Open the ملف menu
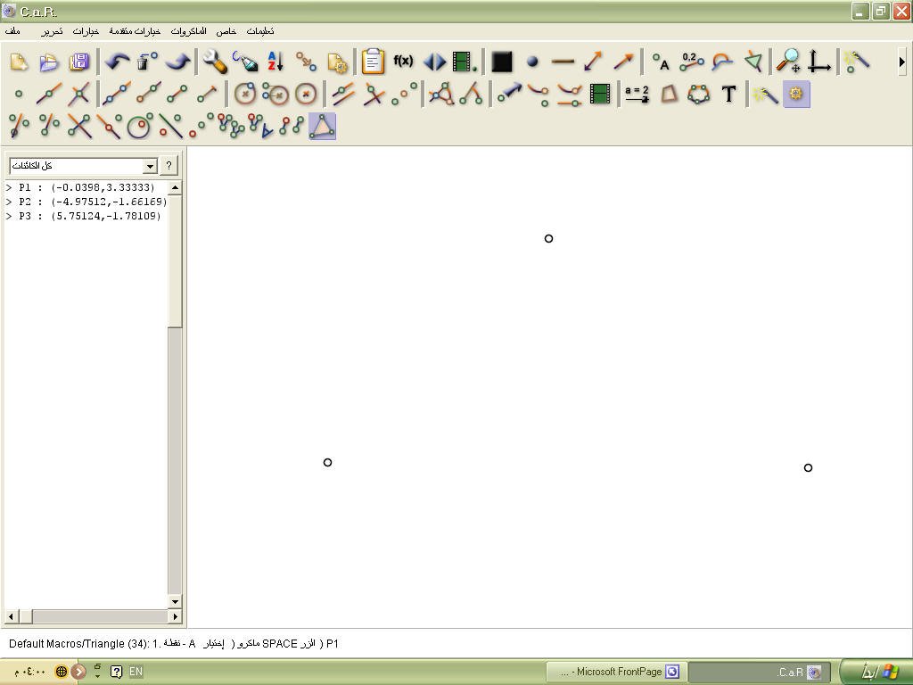 pos(12,31)
